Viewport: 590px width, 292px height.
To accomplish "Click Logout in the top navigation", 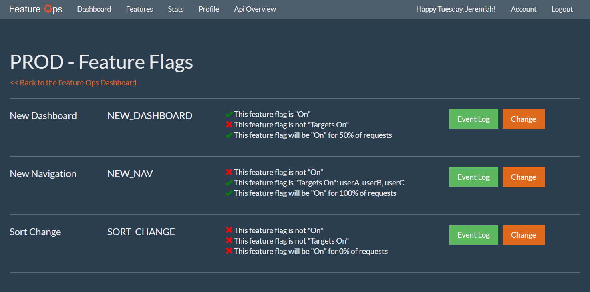I will [x=562, y=9].
